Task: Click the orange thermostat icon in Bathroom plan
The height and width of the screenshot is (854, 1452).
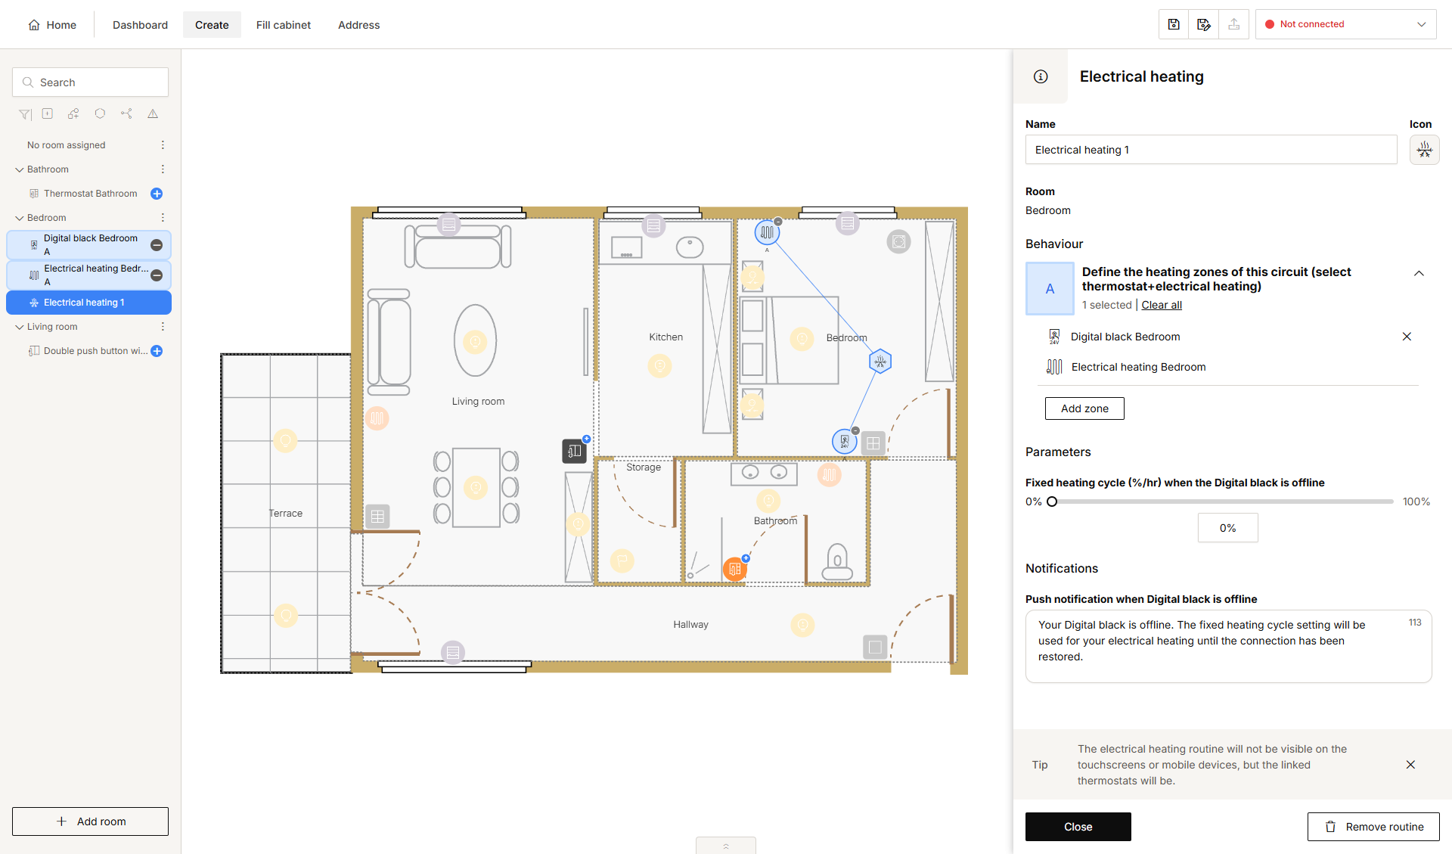Action: click(735, 569)
